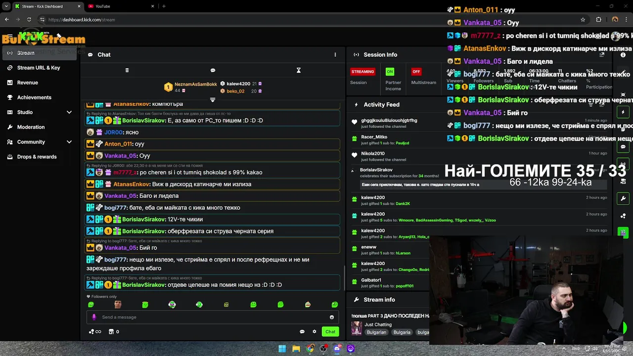The width and height of the screenshot is (633, 356).
Task: Click the Send a message field
Action: tap(213, 317)
